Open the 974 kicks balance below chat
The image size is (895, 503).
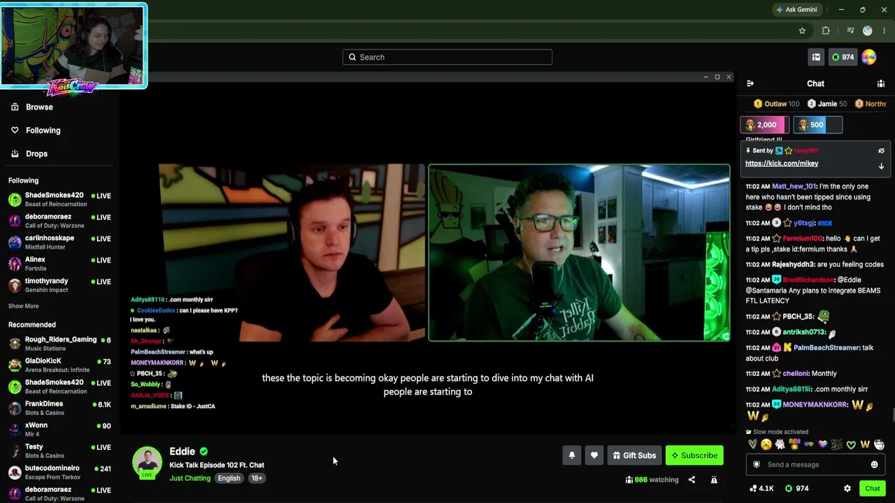pyautogui.click(x=797, y=488)
